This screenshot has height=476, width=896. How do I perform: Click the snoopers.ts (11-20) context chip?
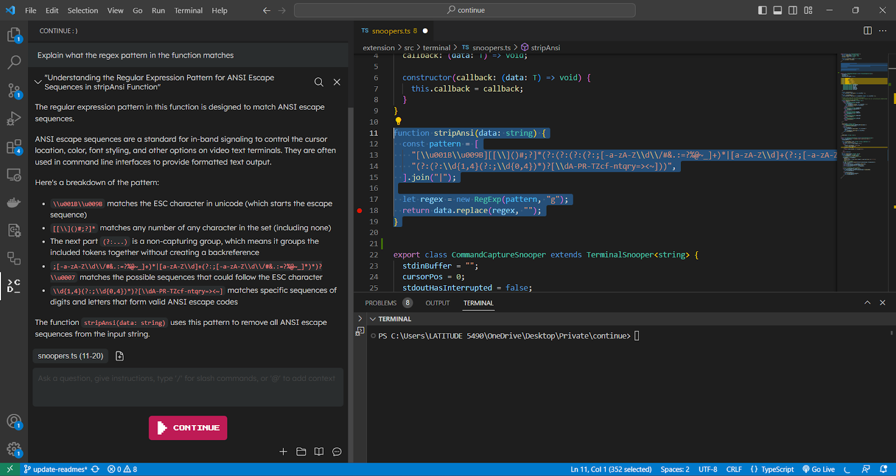(x=71, y=356)
